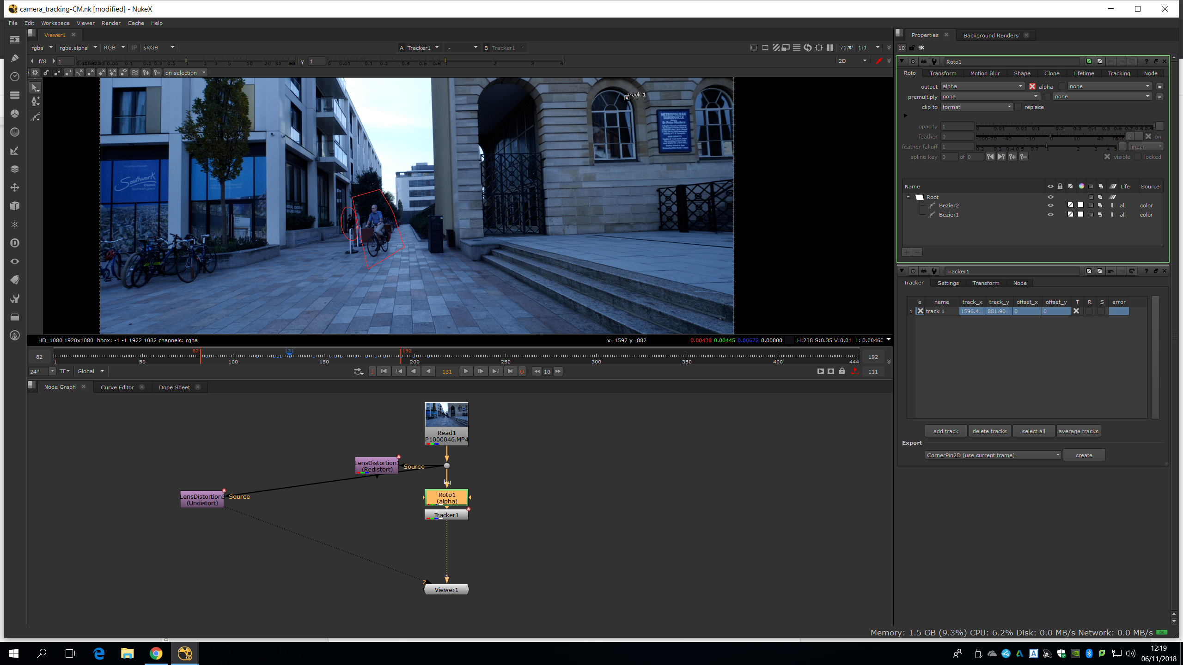
Task: Open the Time nodes clock icon
Action: pos(15,77)
